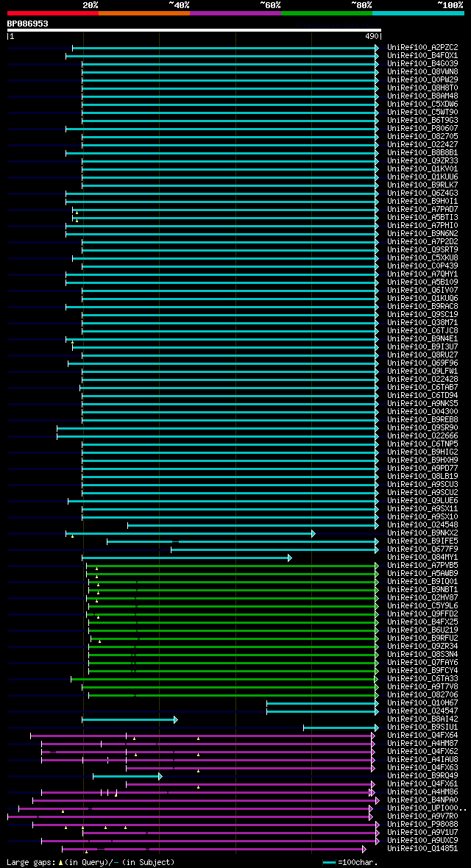
Task: Click the cyan ~100% identity legend segment
Action: click(x=418, y=13)
